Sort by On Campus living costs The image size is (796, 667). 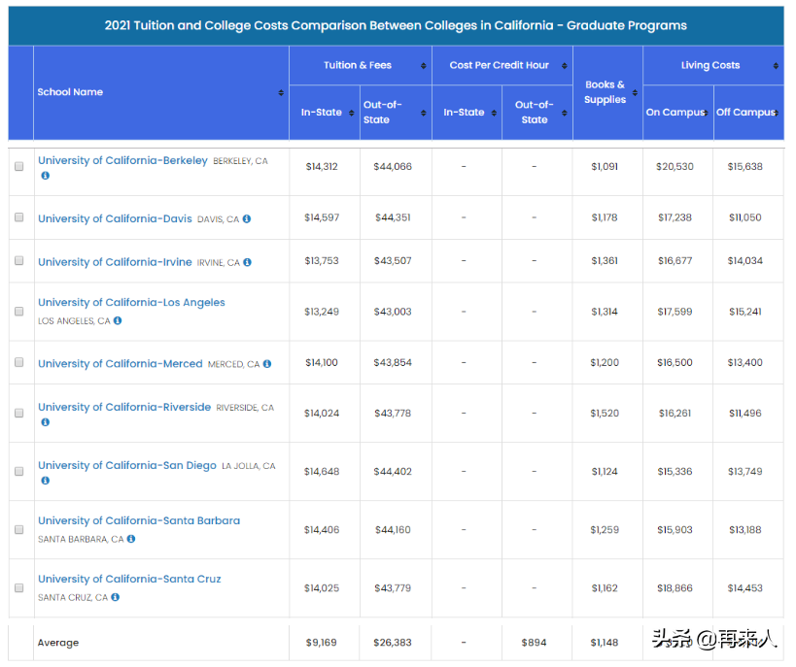coord(705,113)
